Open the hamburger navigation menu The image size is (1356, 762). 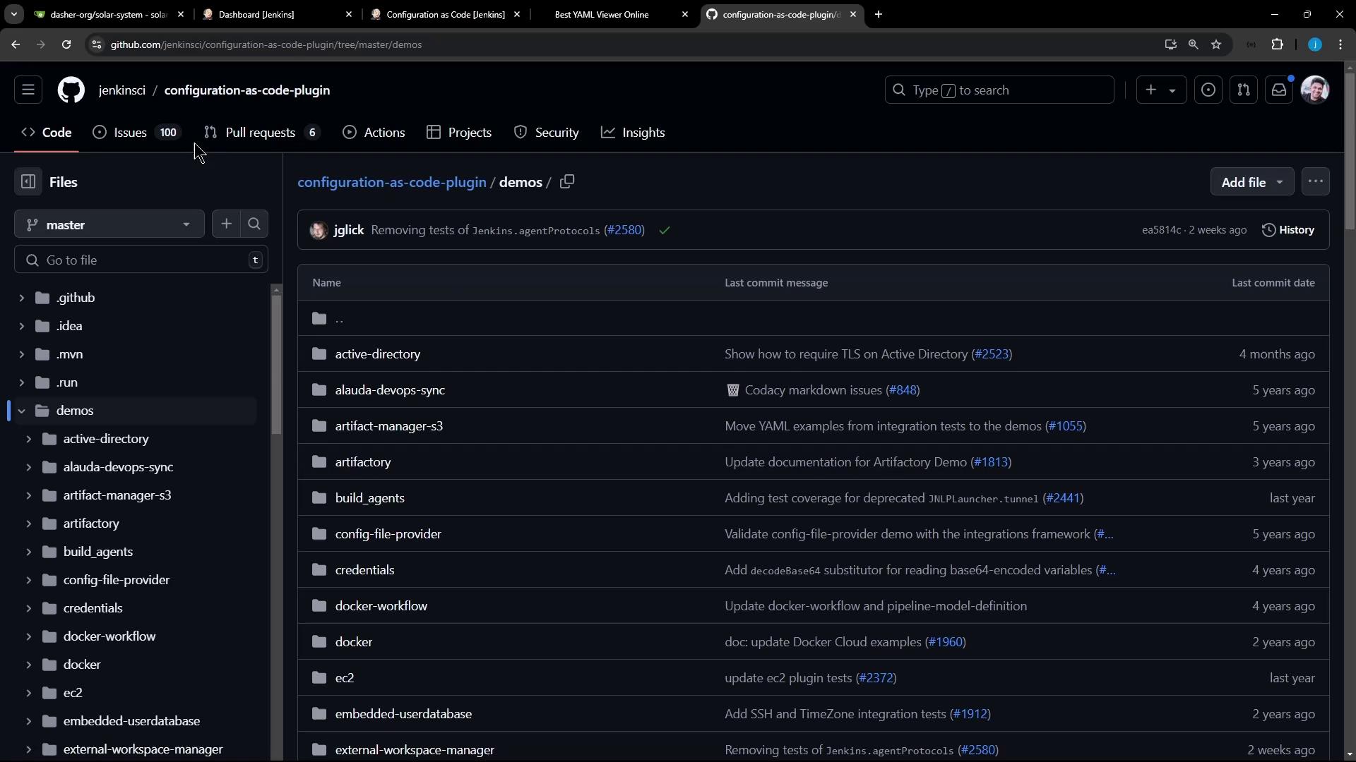[x=28, y=90]
